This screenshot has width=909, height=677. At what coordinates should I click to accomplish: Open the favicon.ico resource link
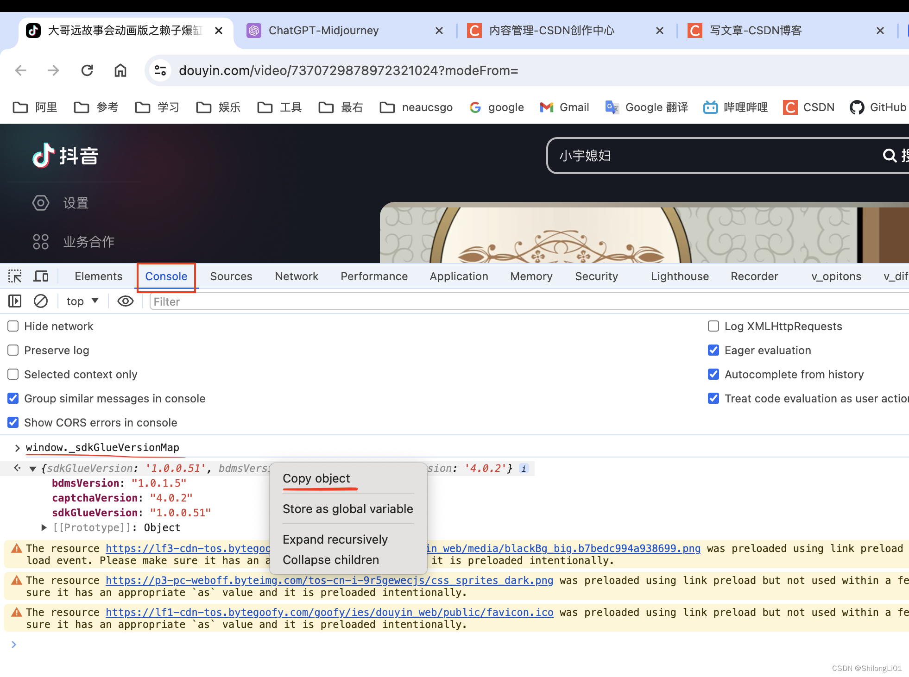[329, 612]
